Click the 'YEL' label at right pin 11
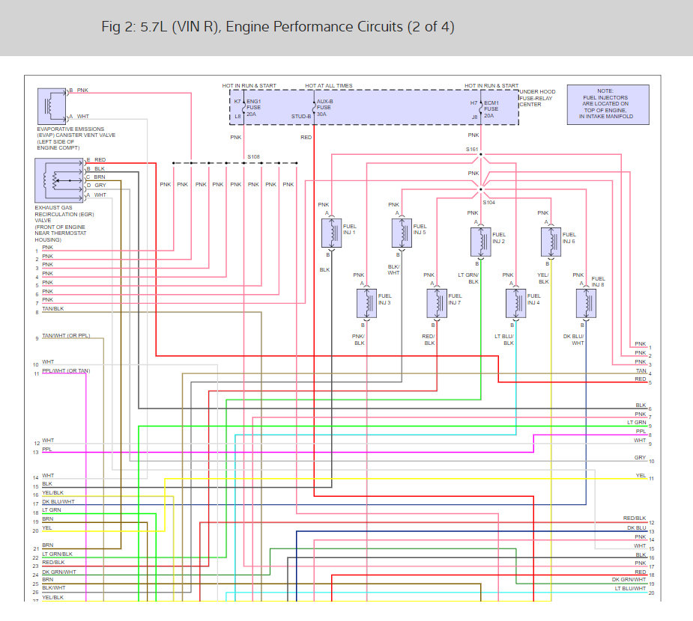This screenshot has width=693, height=621. click(x=641, y=475)
